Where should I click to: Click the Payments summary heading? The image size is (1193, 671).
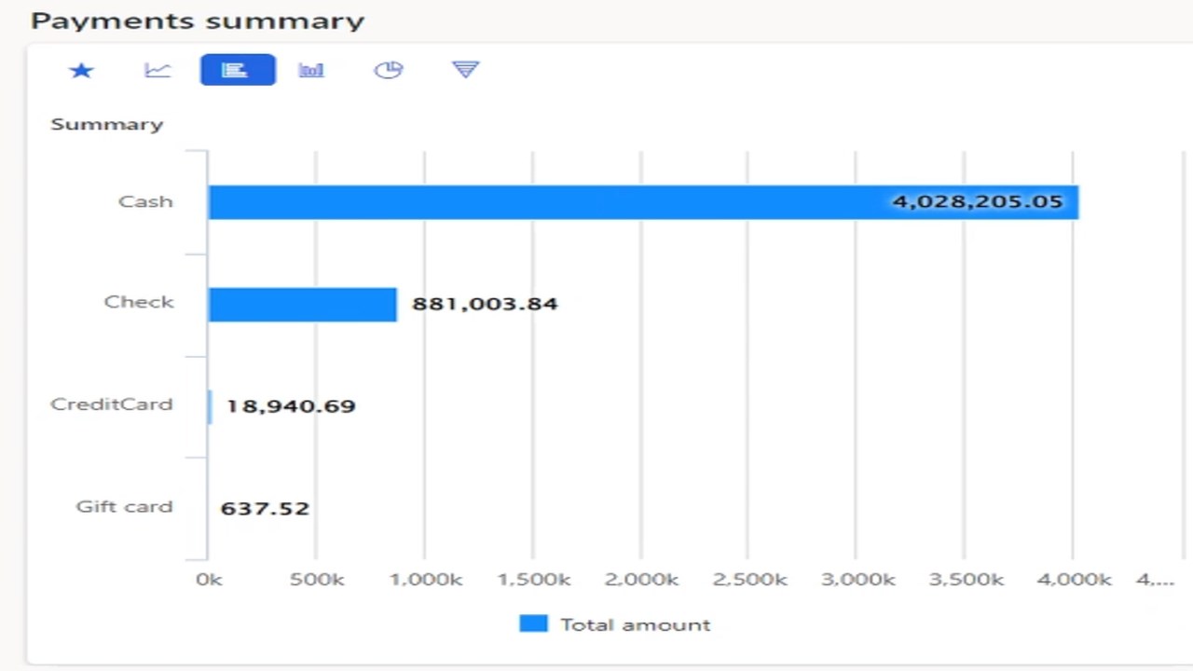pyautogui.click(x=198, y=21)
